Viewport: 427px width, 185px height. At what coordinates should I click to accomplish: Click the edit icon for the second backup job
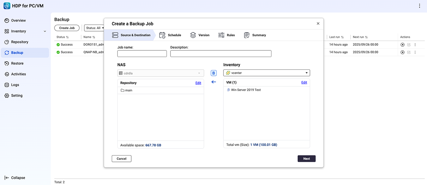tap(409, 52)
